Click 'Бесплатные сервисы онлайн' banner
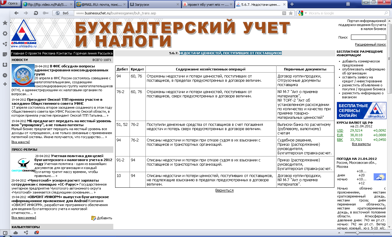Screen dimensions: 392x237 point(361,111)
